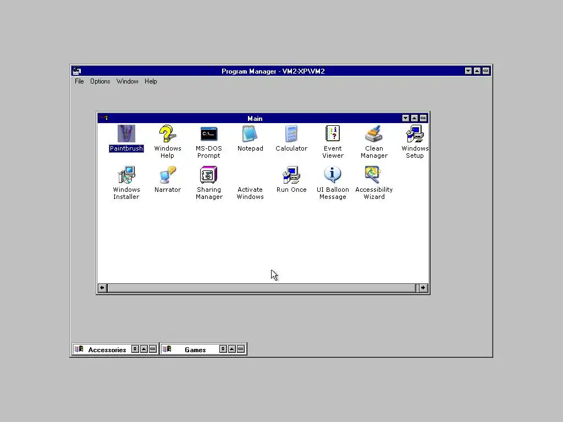Image resolution: width=563 pixels, height=422 pixels.
Task: Open the Help menu
Action: pyautogui.click(x=151, y=81)
